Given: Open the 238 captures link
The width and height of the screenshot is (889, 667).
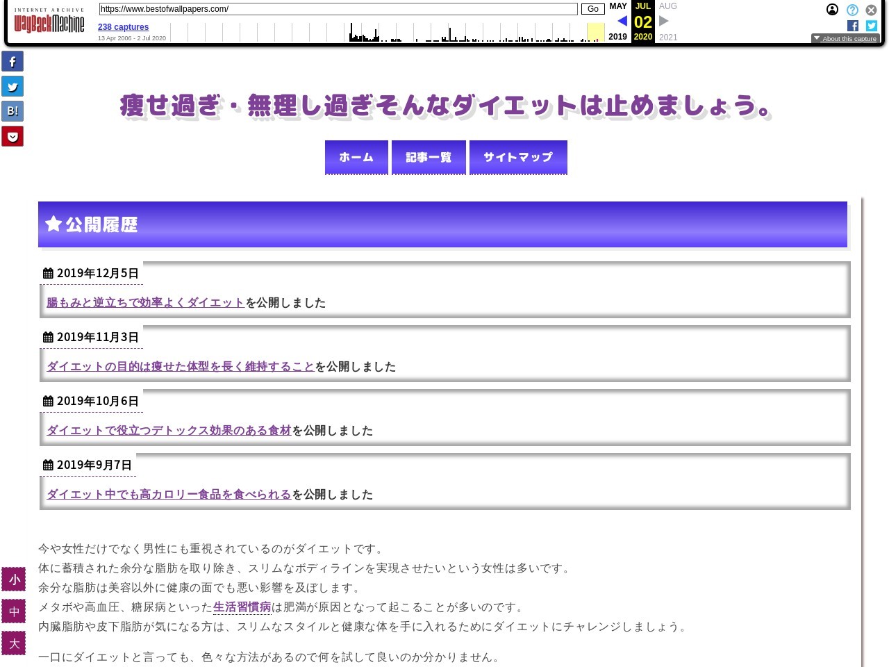Looking at the screenshot, I should (x=123, y=27).
